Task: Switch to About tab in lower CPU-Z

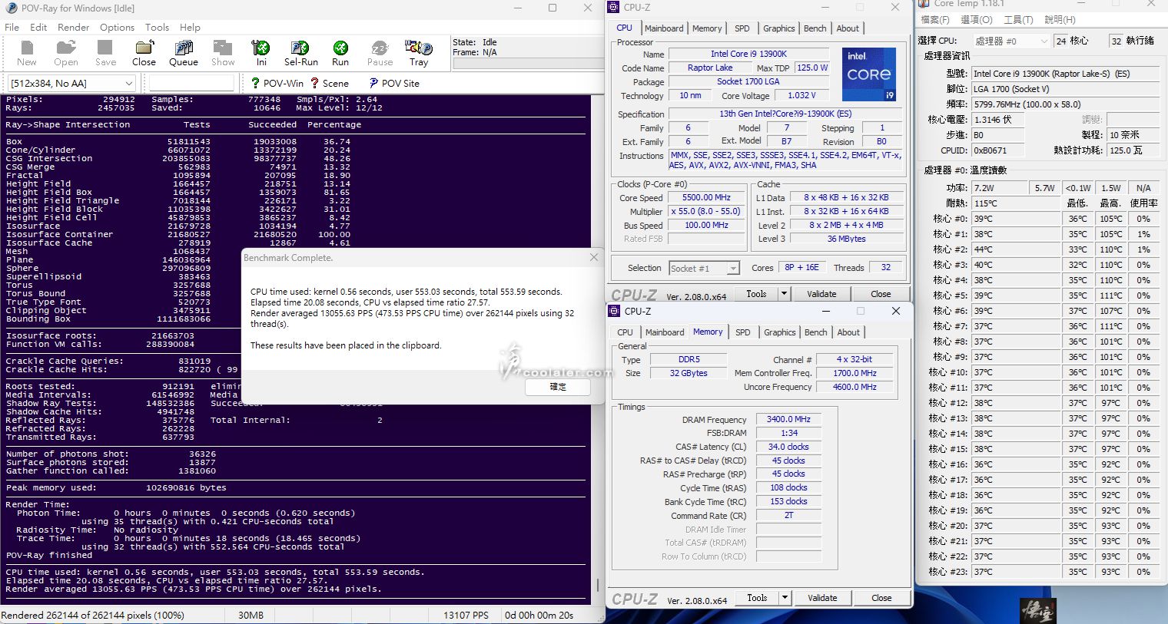Action: coord(849,332)
